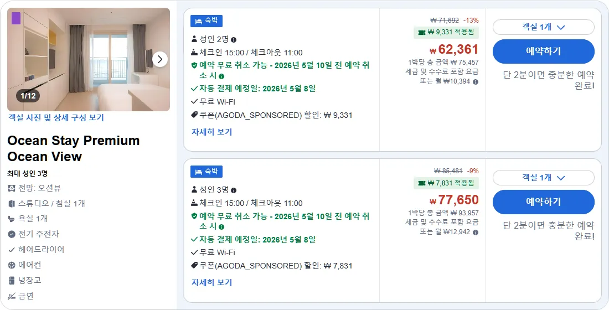Open the room photo thumbnail gallery
The height and width of the screenshot is (310, 609).
(89, 59)
